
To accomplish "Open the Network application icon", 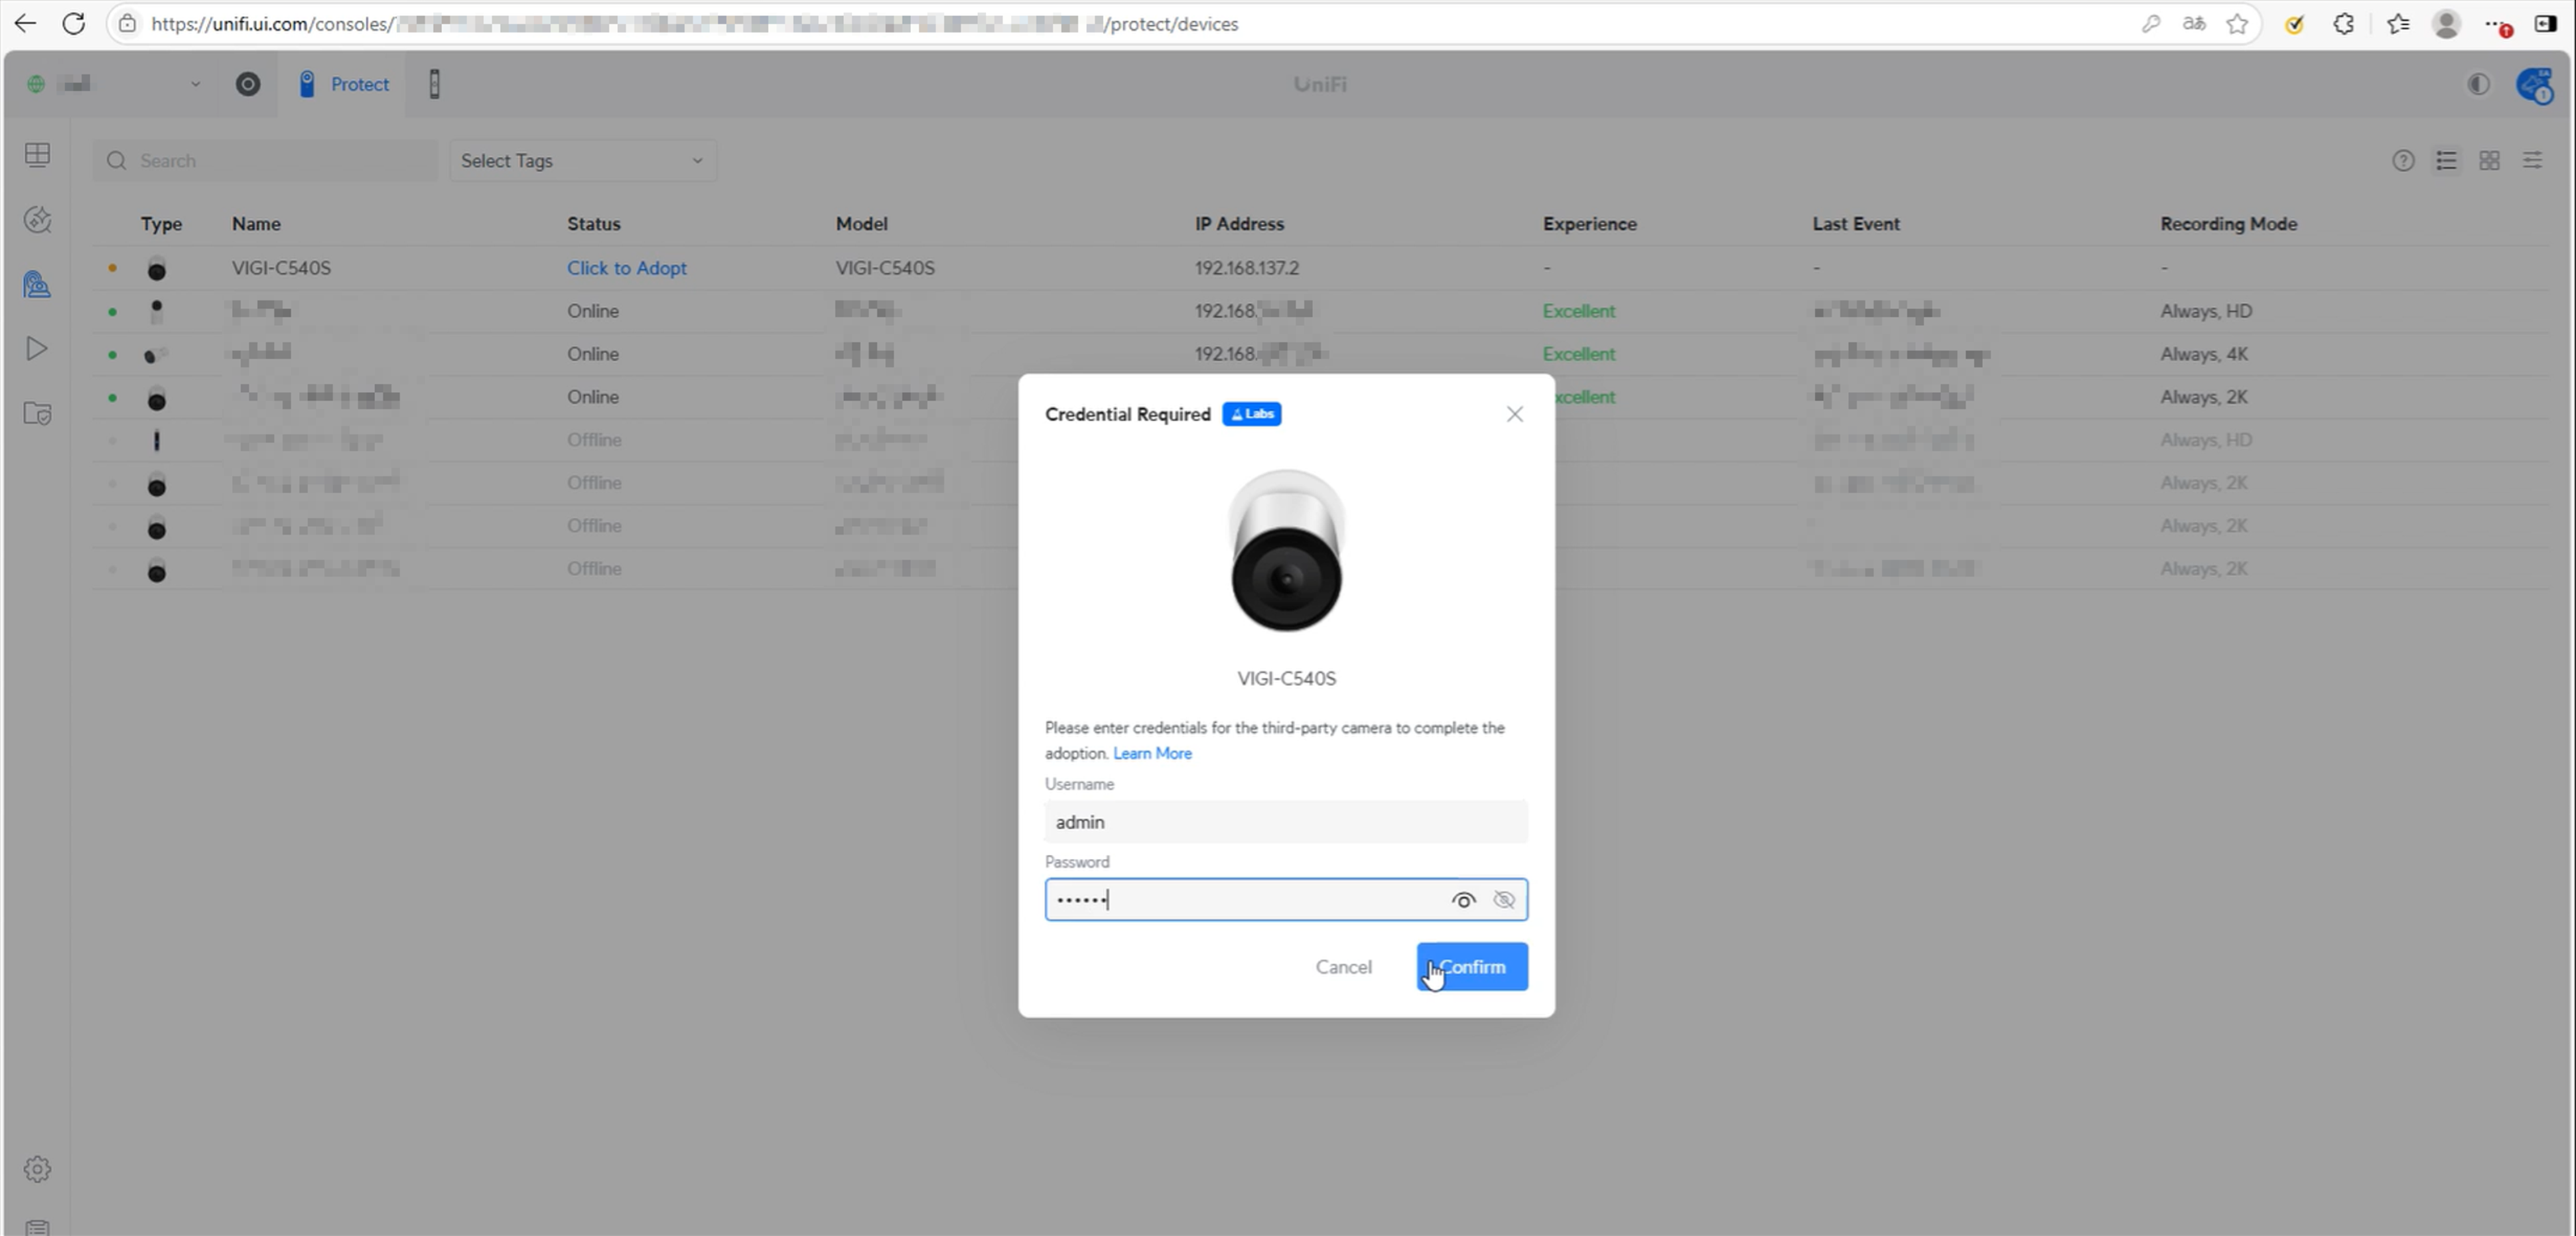I will [x=247, y=84].
